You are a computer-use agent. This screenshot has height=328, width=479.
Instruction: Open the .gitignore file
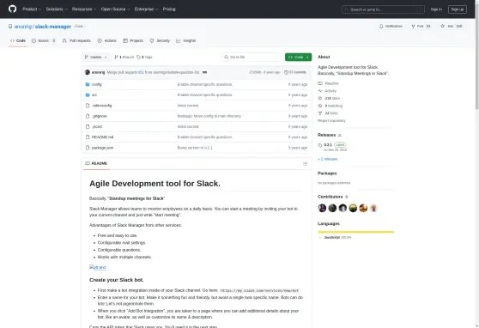click(x=100, y=116)
